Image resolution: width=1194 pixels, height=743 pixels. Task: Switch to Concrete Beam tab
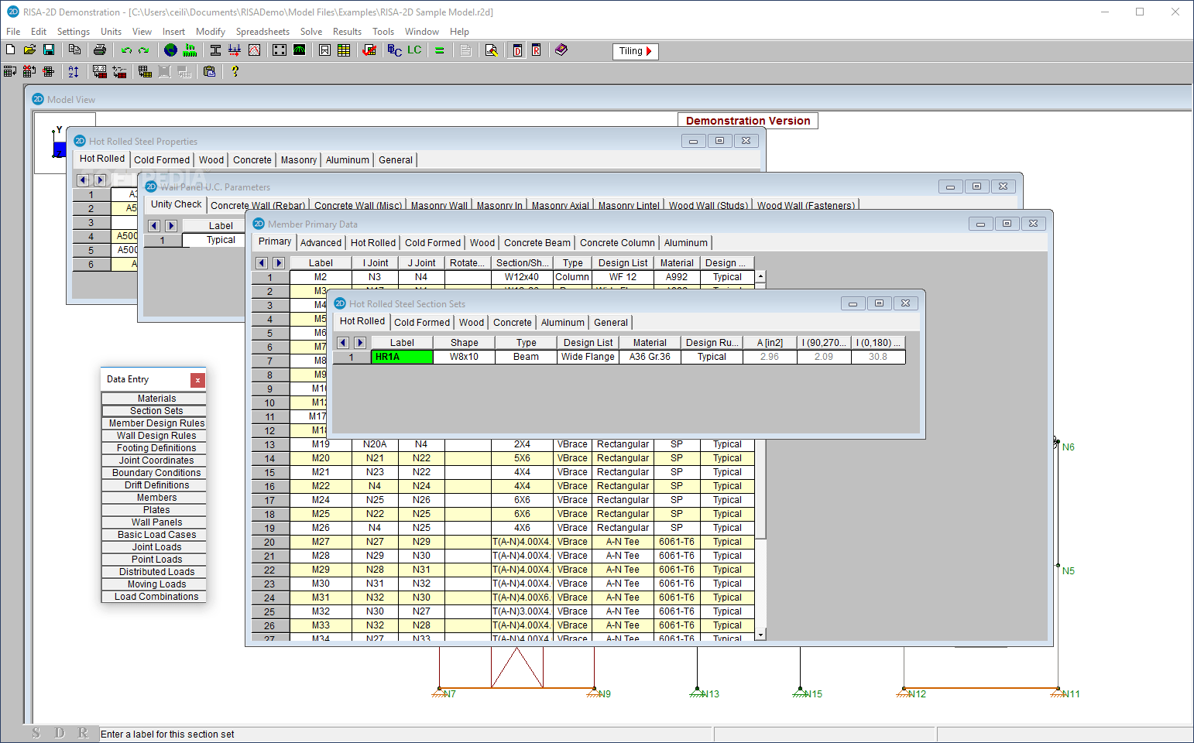tap(537, 243)
